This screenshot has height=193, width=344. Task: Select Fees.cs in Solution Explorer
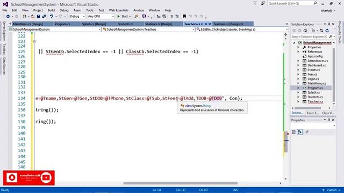(312, 75)
